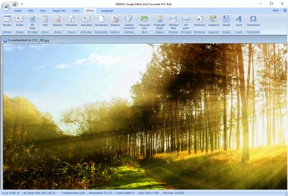The width and height of the screenshot is (288, 196).
Task: Apply the Swirl effect
Action: click(239, 21)
